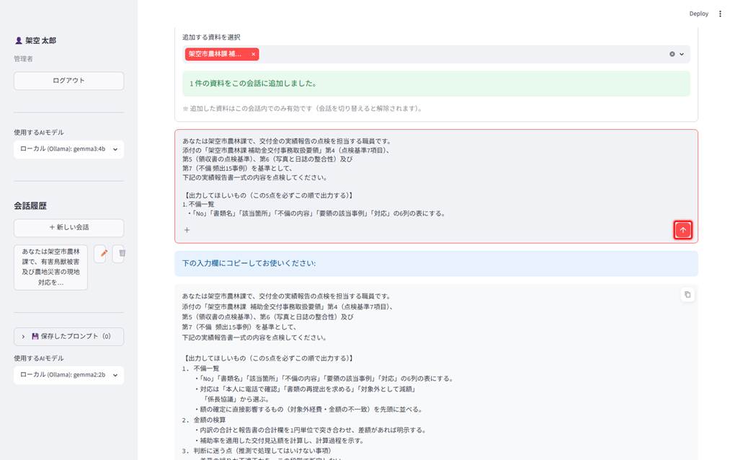This screenshot has width=735, height=460.
Task: Expand the 保存したプロンプト section
Action: [x=69, y=336]
